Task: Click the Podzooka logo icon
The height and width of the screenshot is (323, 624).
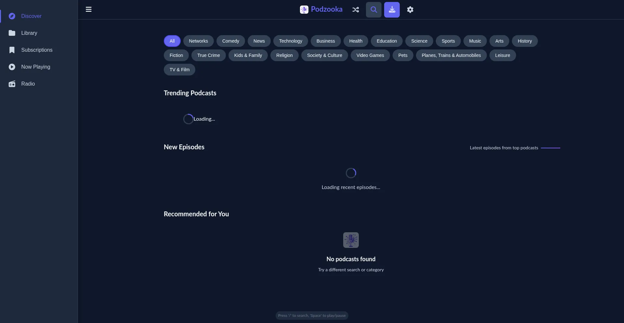Action: [304, 9]
